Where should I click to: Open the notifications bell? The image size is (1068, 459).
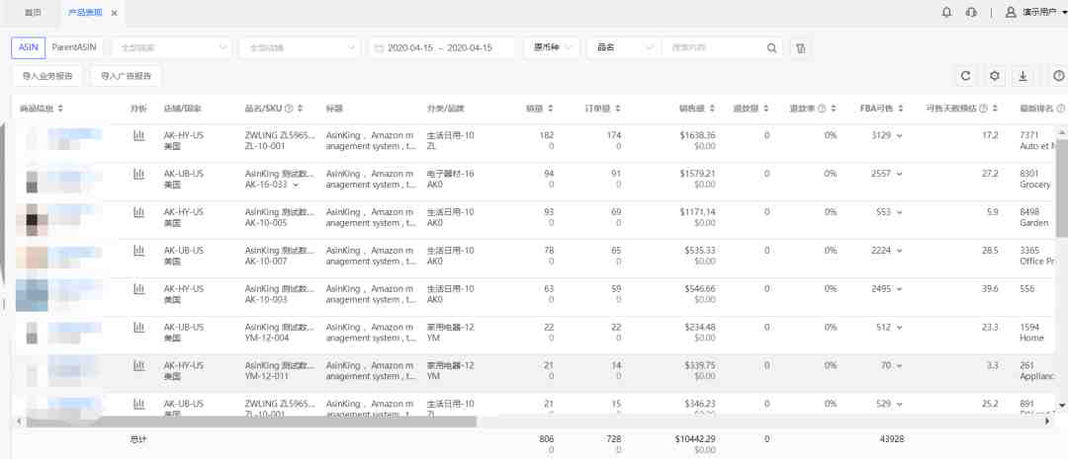pos(946,12)
